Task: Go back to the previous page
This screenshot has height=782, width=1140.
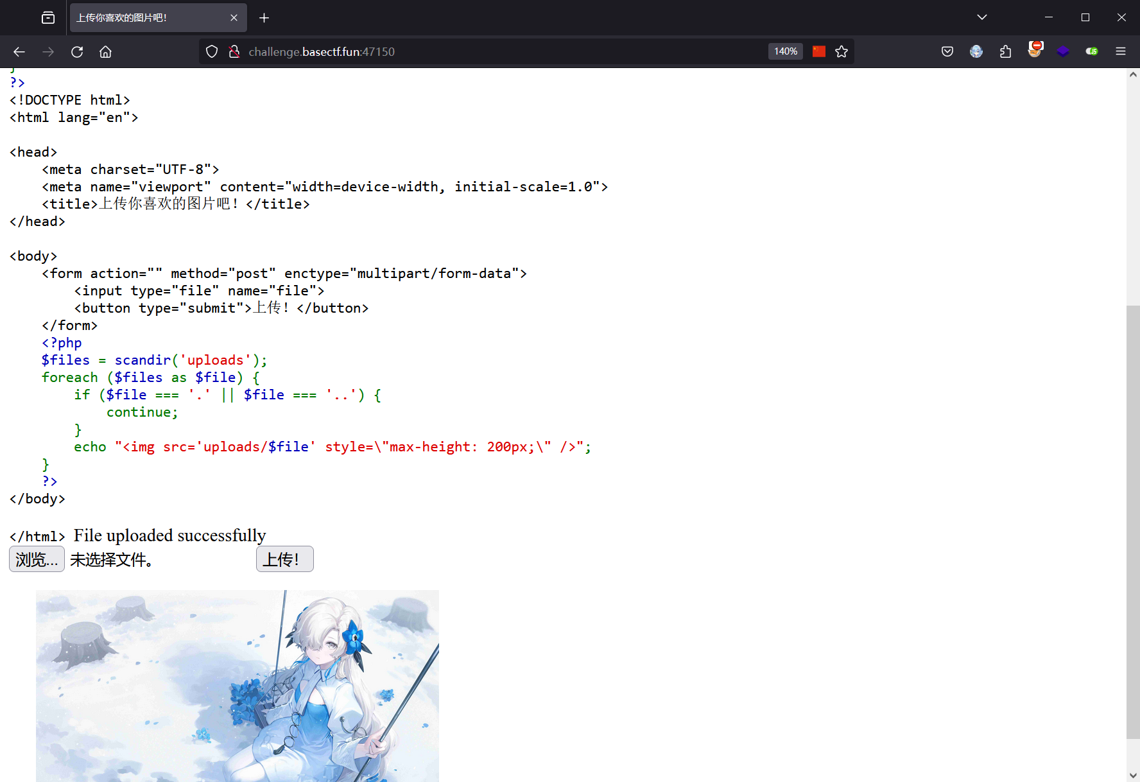Action: coord(19,52)
